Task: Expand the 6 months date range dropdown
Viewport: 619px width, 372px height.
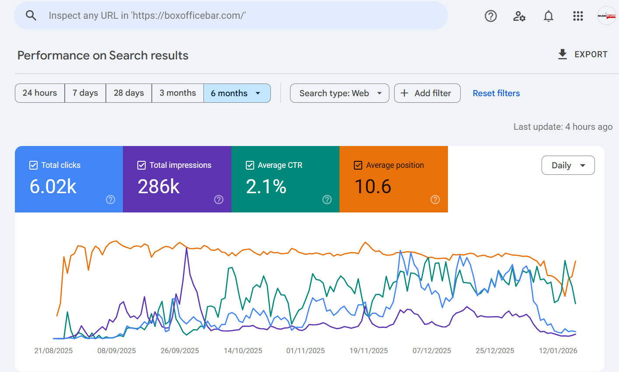Action: coord(237,93)
